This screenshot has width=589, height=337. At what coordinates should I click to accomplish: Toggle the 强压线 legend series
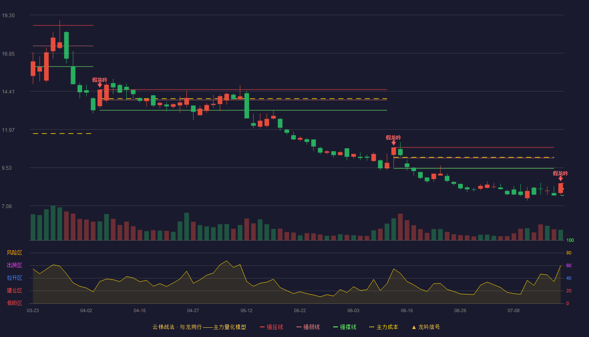point(271,327)
